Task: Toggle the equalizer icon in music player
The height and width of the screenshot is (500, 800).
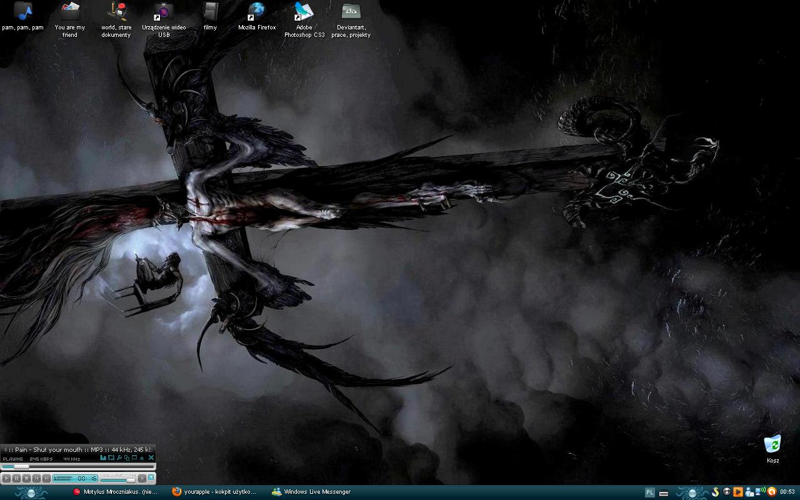Action: pyautogui.click(x=103, y=457)
